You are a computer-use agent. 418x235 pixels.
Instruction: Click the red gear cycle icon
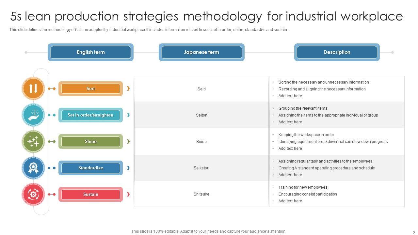(33, 194)
